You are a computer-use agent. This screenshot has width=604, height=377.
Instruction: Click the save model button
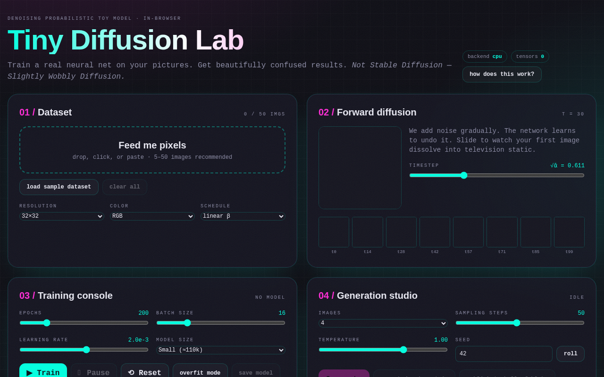256,370
